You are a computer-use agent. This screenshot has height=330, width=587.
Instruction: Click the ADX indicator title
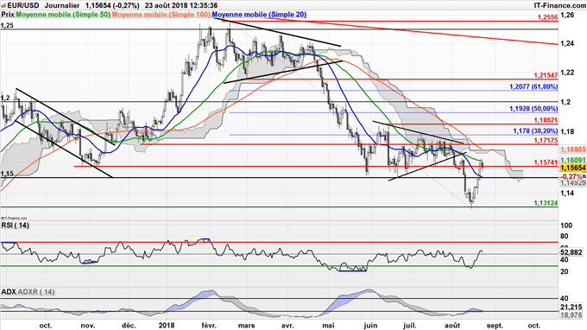9,292
